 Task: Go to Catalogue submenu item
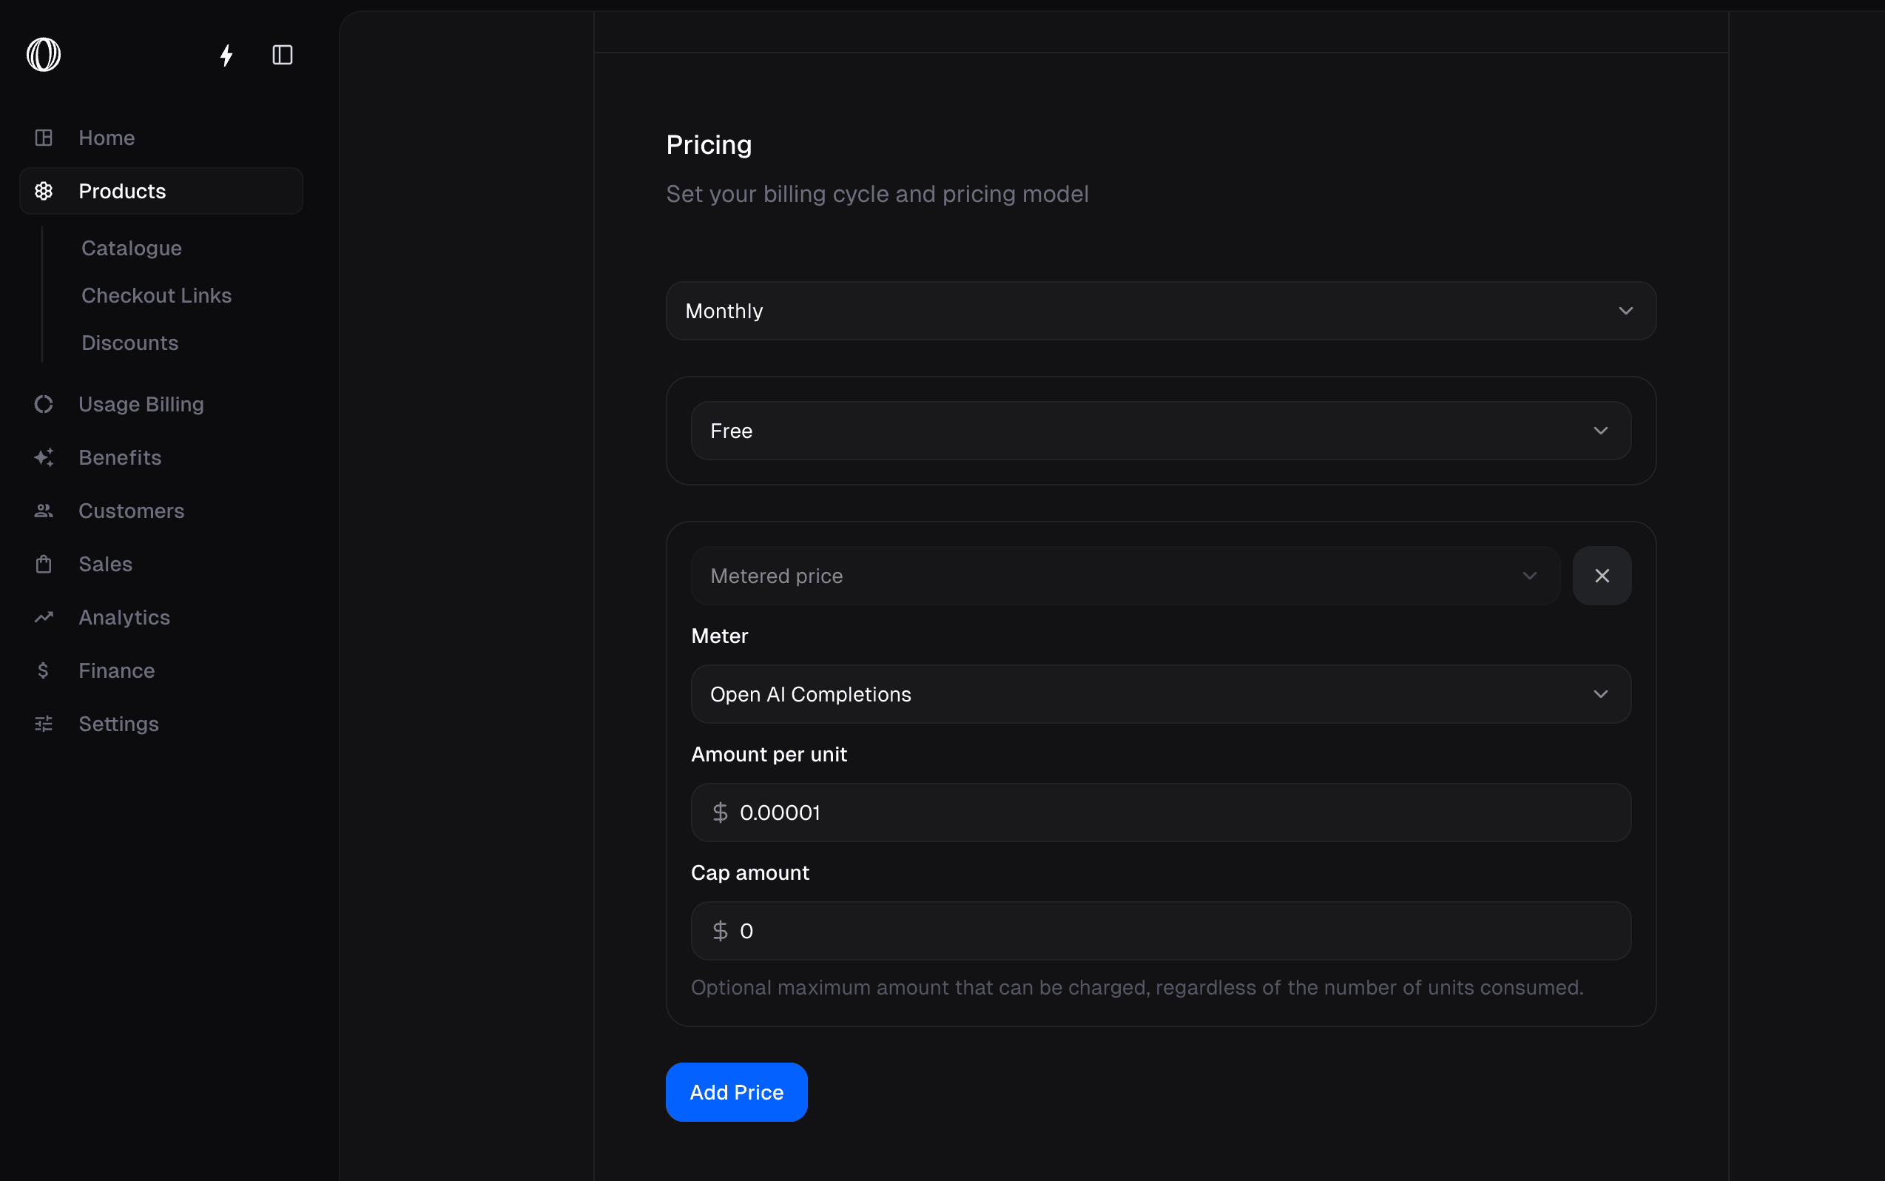tap(131, 249)
